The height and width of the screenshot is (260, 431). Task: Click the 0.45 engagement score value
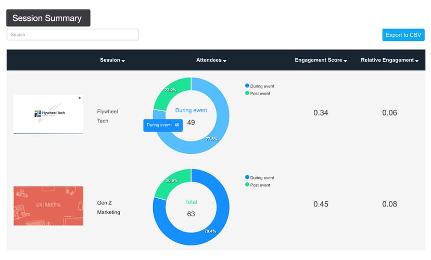coord(321,204)
